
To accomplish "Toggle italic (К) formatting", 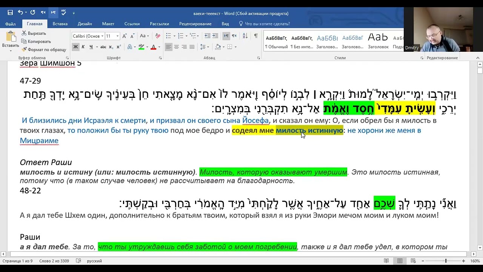I will [84, 47].
